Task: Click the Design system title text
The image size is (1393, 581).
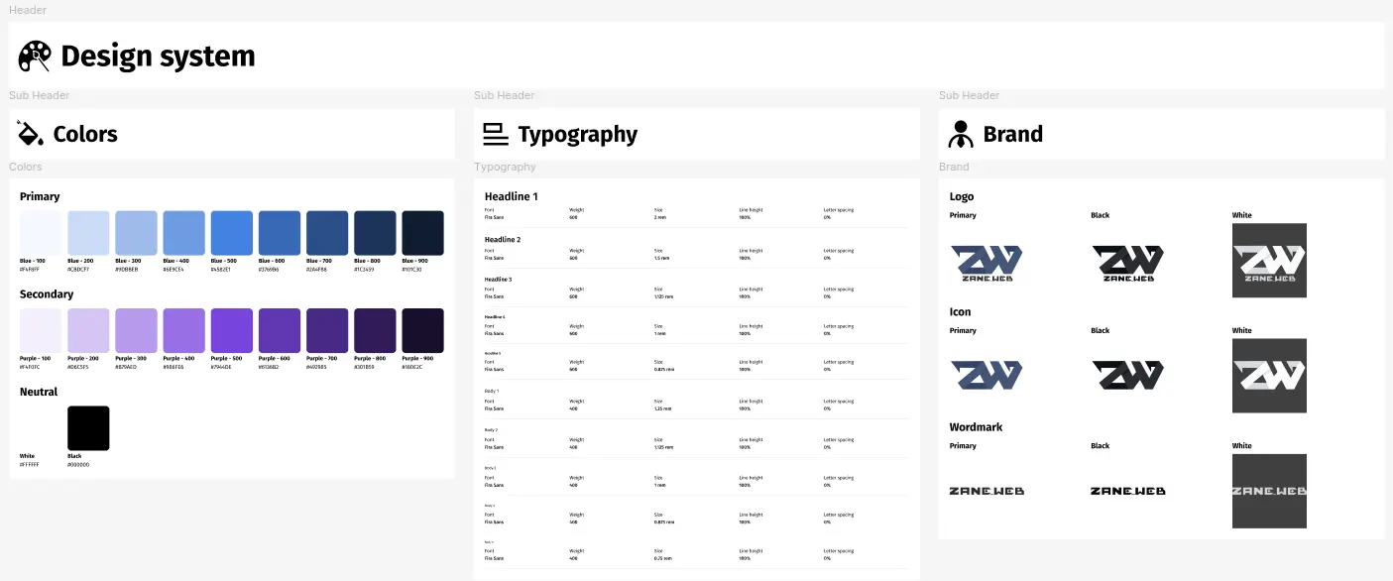Action: tap(158, 57)
